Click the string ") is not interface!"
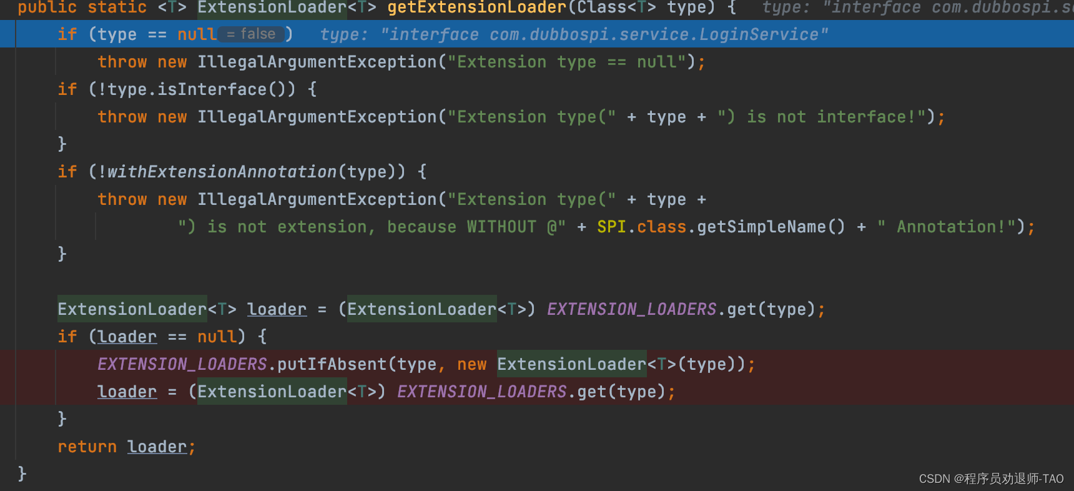The height and width of the screenshot is (491, 1074). pyautogui.click(x=822, y=117)
